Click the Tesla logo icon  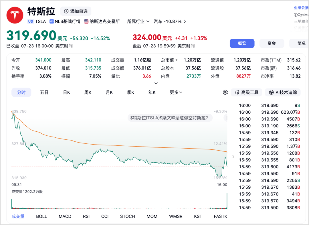click(x=15, y=15)
